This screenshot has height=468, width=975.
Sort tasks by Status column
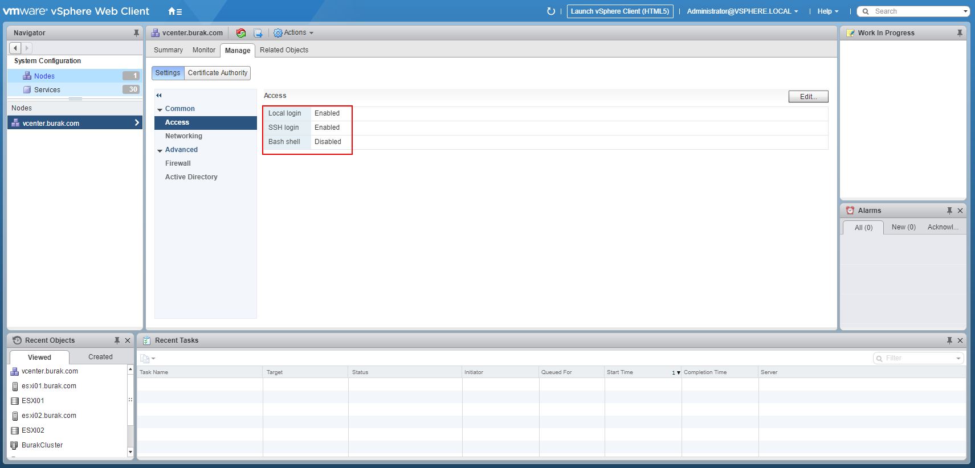point(405,372)
